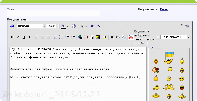The image size is (197, 101).
Task: Toggle bold formatting
Action: click(12, 37)
